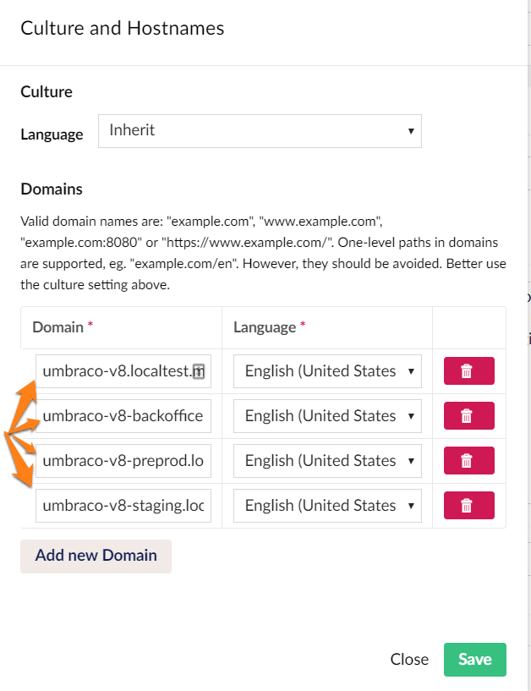Screen dimensions: 531x691
Task: Click trash icon for umbraco-v8-preprod domain
Action: point(468,461)
